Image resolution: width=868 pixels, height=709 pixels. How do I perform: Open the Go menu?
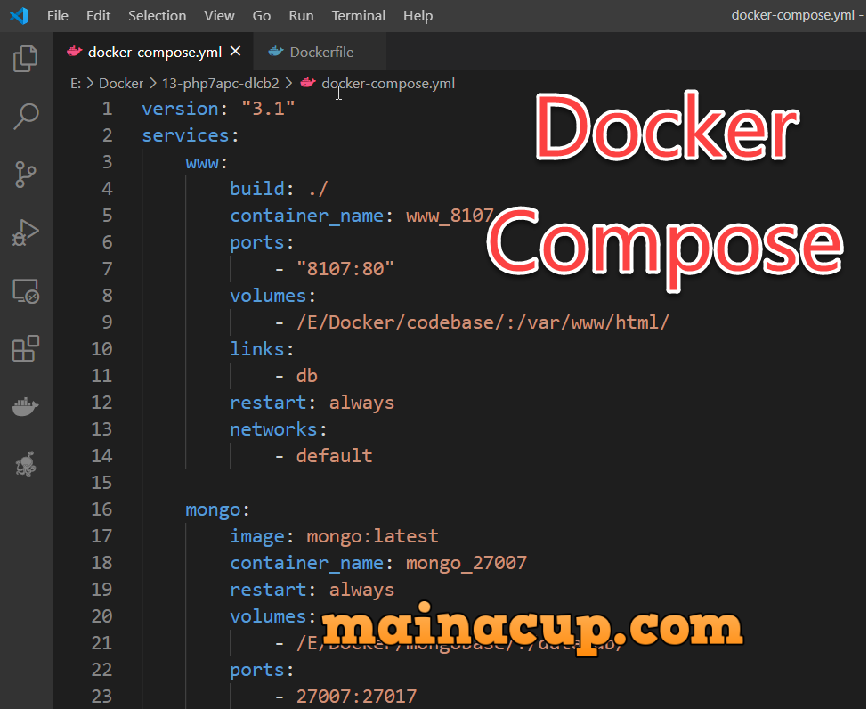261,15
